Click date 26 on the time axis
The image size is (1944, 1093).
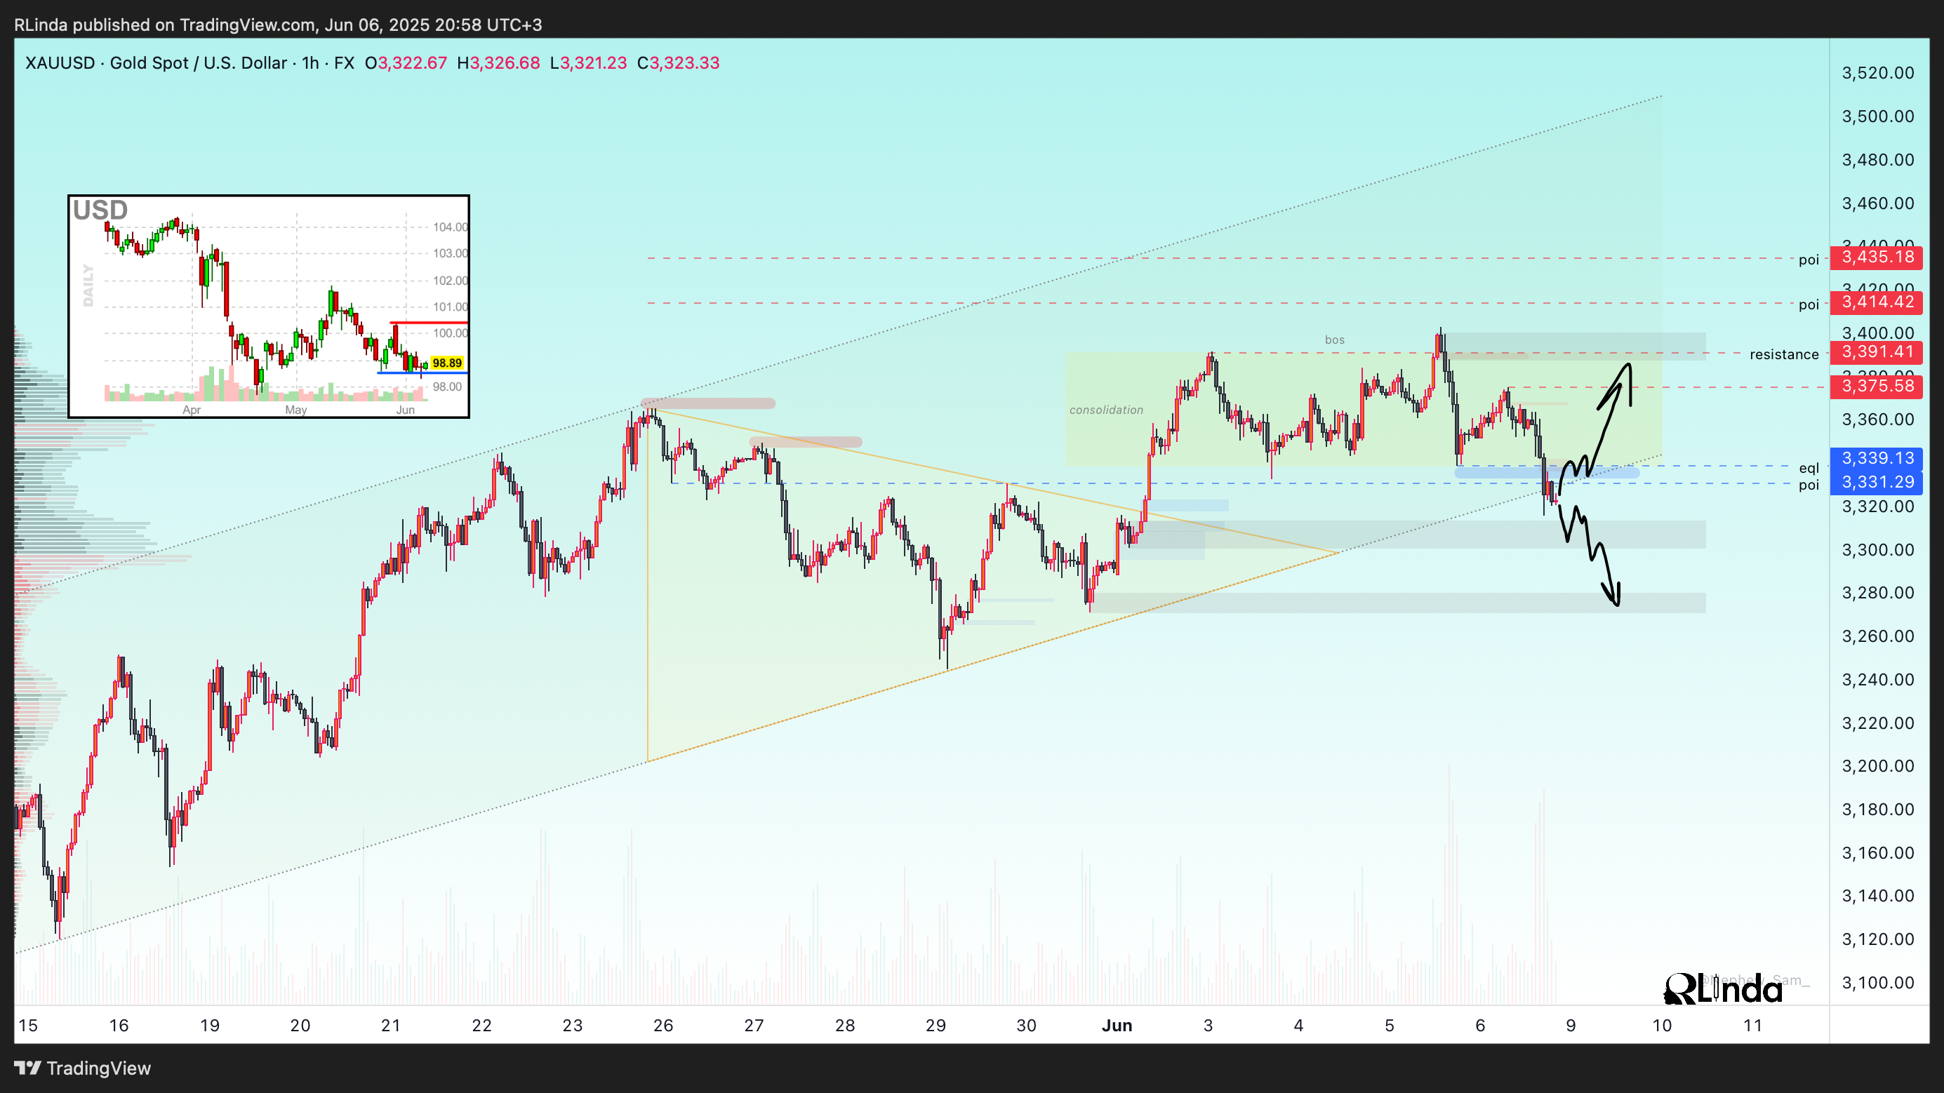pos(663,1026)
